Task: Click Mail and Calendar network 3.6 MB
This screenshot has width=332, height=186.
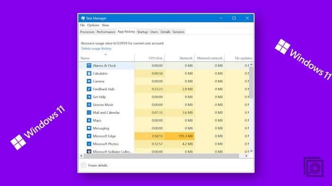Action: (x=187, y=112)
